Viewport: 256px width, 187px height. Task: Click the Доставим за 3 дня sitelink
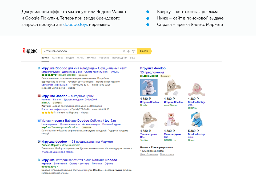click(x=72, y=72)
